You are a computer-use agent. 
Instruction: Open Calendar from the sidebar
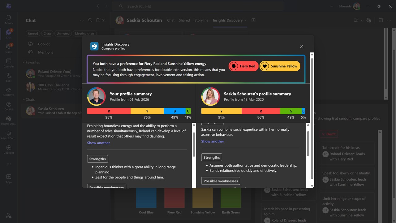[9, 63]
